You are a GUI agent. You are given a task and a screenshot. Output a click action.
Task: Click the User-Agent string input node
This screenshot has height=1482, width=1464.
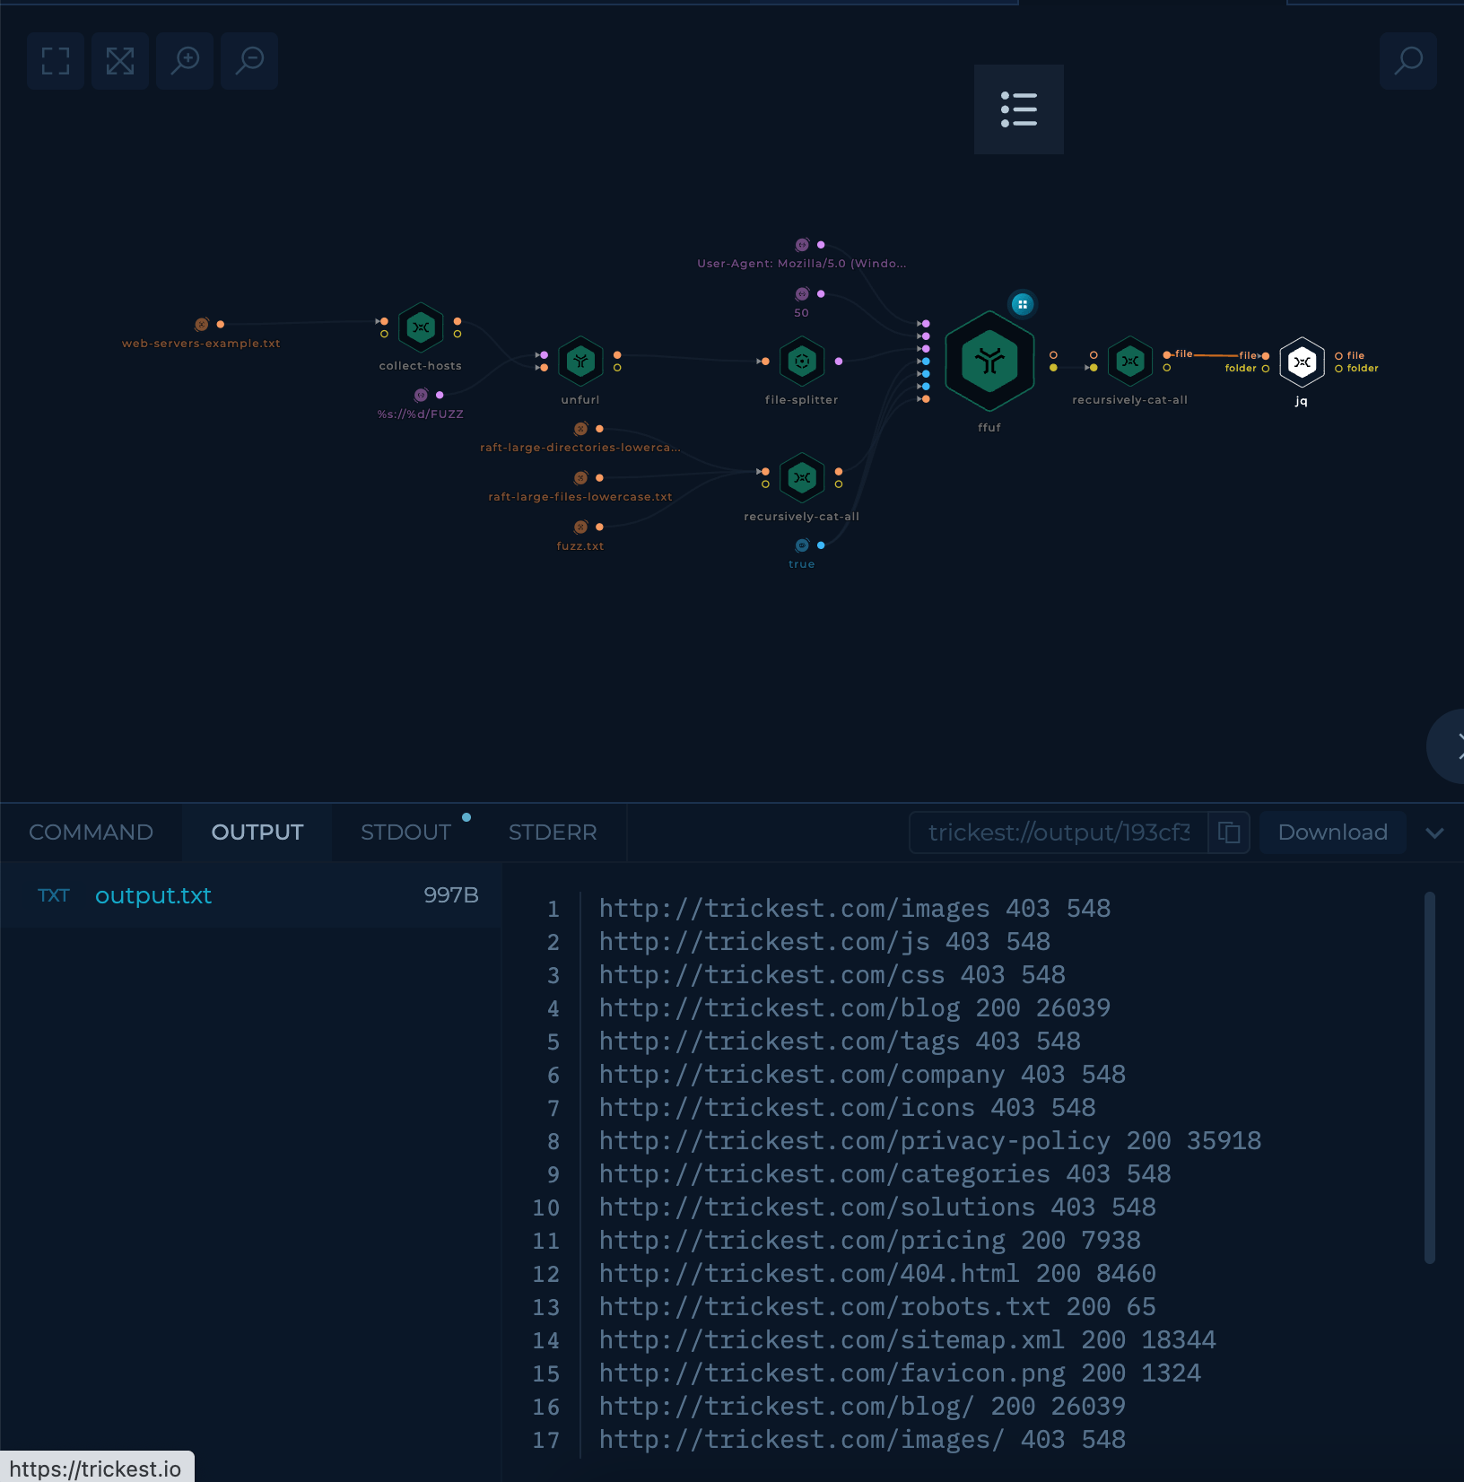coord(802,245)
